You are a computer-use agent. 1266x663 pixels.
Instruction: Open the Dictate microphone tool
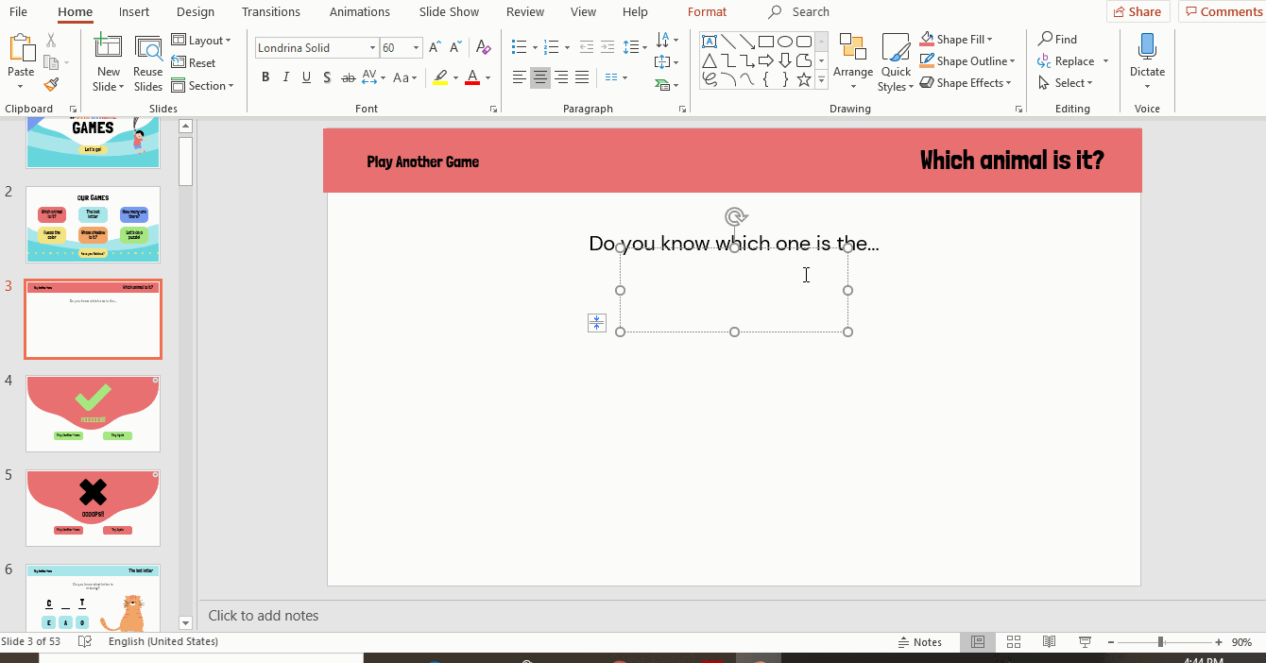point(1147,59)
